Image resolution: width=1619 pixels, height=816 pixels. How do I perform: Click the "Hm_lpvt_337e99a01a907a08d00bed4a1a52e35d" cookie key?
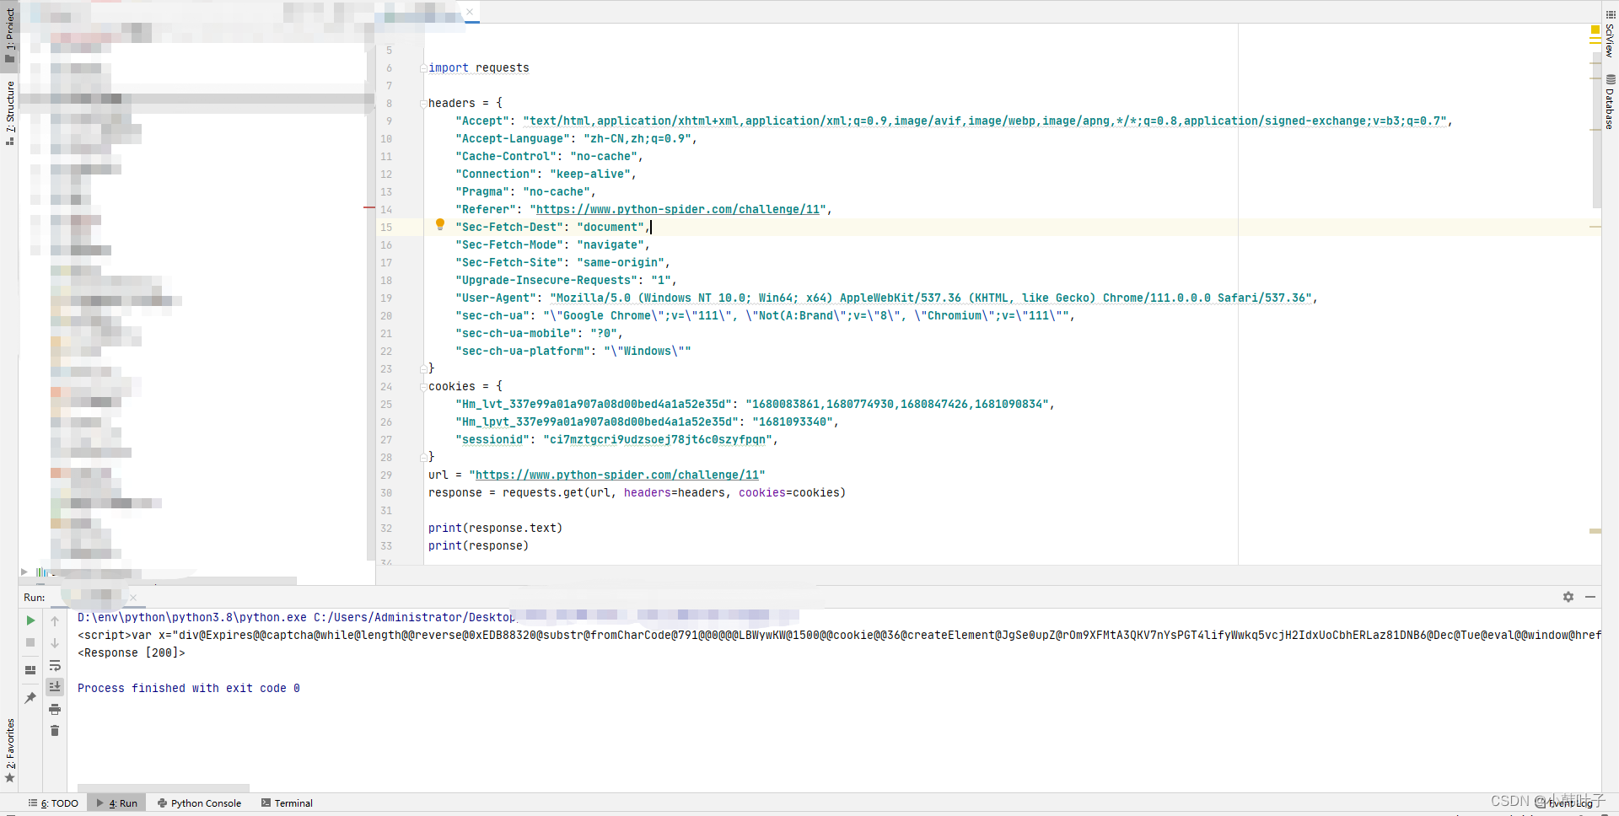coord(597,421)
